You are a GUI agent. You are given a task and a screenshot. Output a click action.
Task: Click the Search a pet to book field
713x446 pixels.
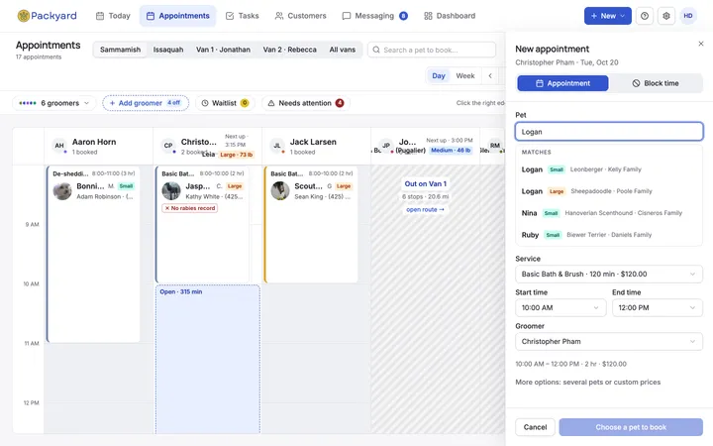(x=432, y=50)
